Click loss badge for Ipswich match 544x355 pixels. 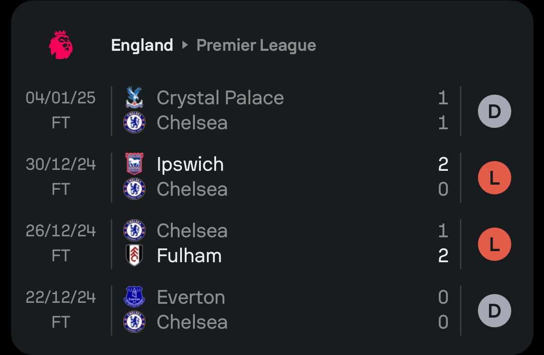coord(495,178)
